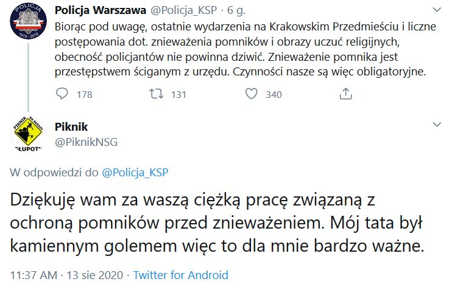The image size is (452, 290).
Task: Expand the Piknik tweet options chevron
Action: [436, 125]
